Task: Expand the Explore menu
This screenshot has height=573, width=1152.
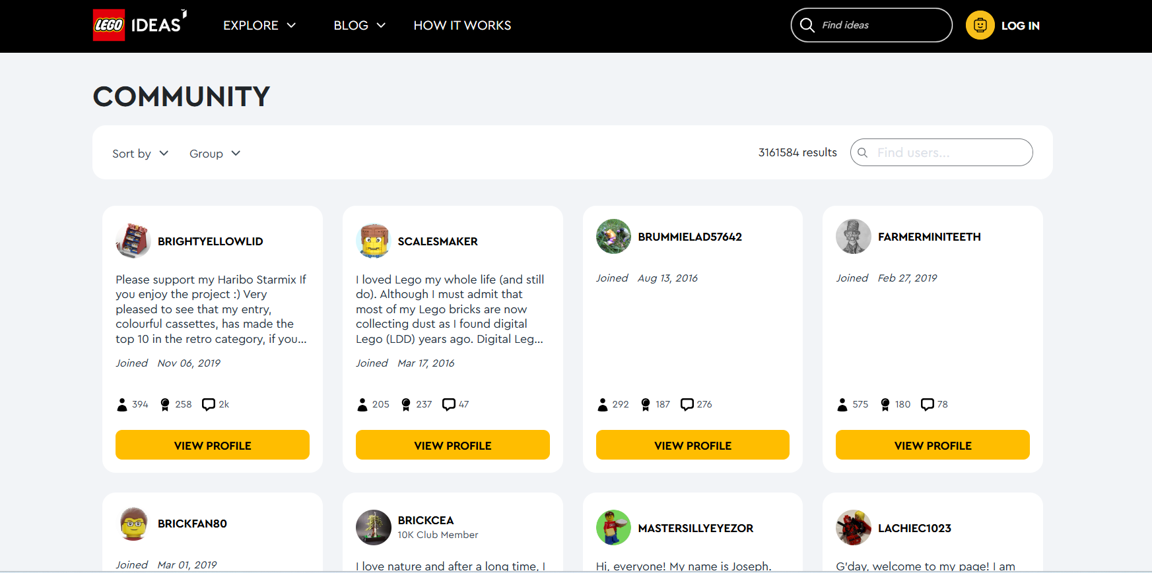Action: tap(259, 25)
